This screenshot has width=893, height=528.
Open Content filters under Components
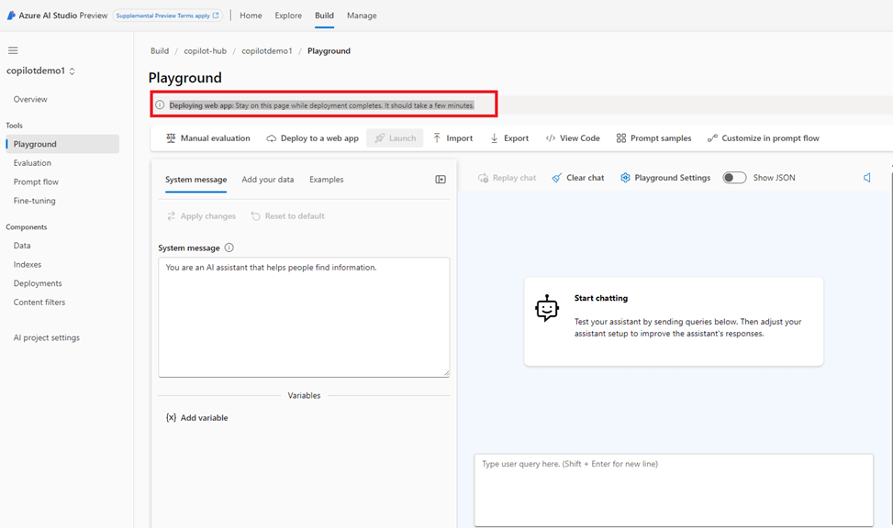(39, 302)
